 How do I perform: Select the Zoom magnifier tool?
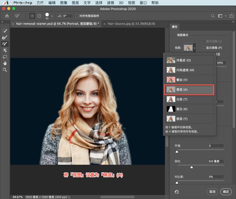click(5, 69)
